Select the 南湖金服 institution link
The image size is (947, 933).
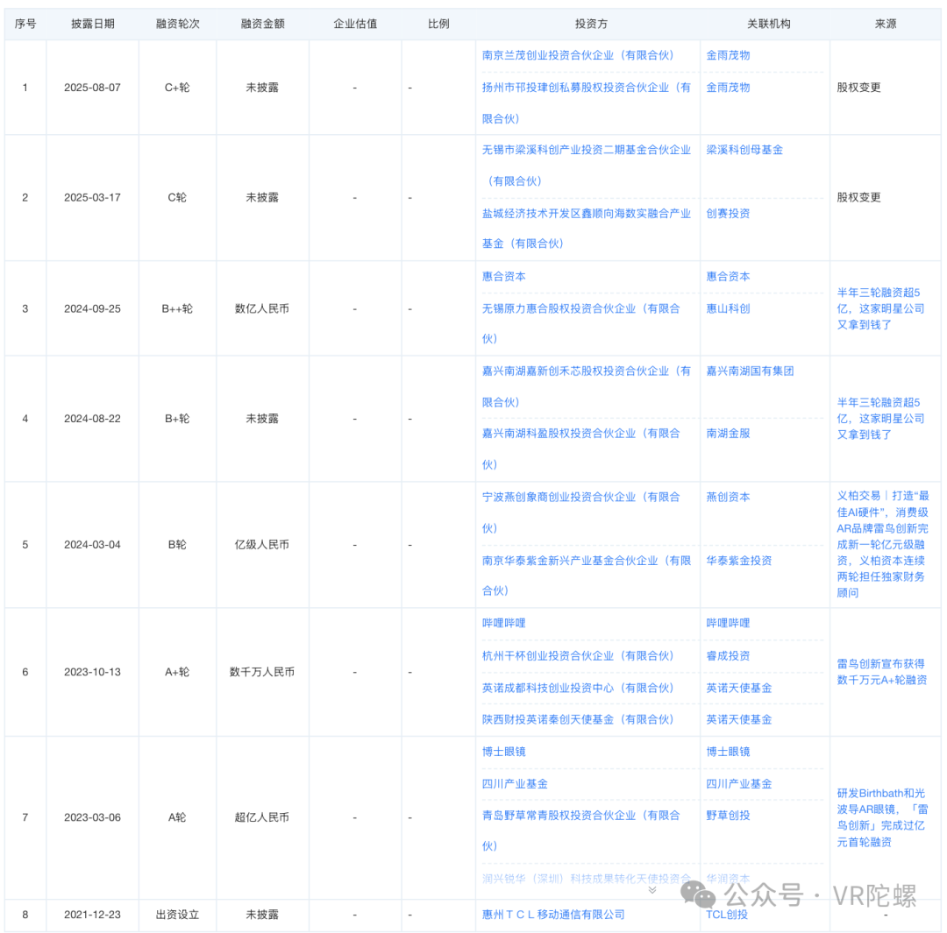pos(728,433)
